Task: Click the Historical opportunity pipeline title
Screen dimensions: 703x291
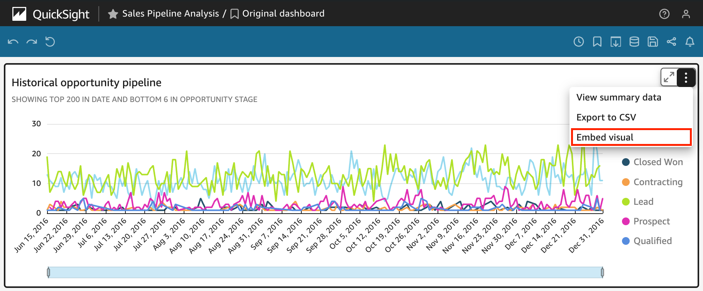Action: [86, 83]
